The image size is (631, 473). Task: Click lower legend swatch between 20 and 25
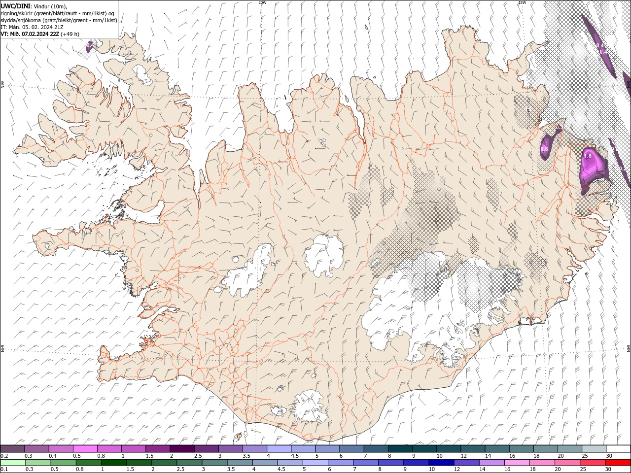[567, 463]
